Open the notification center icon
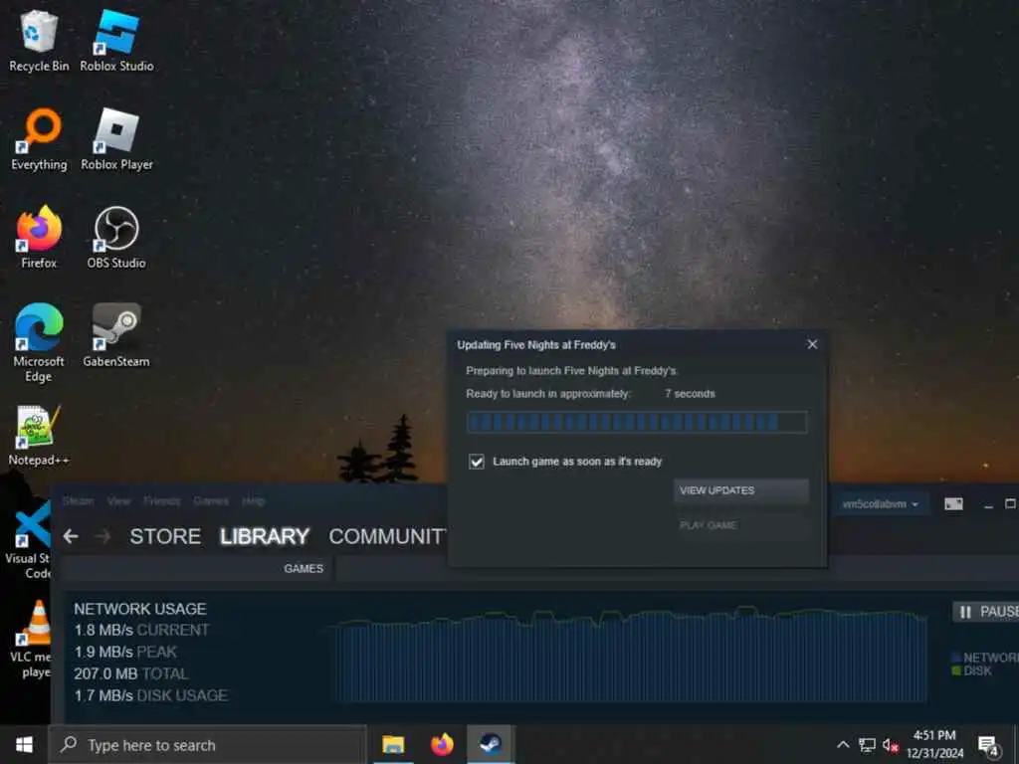The width and height of the screenshot is (1019, 764). [988, 745]
